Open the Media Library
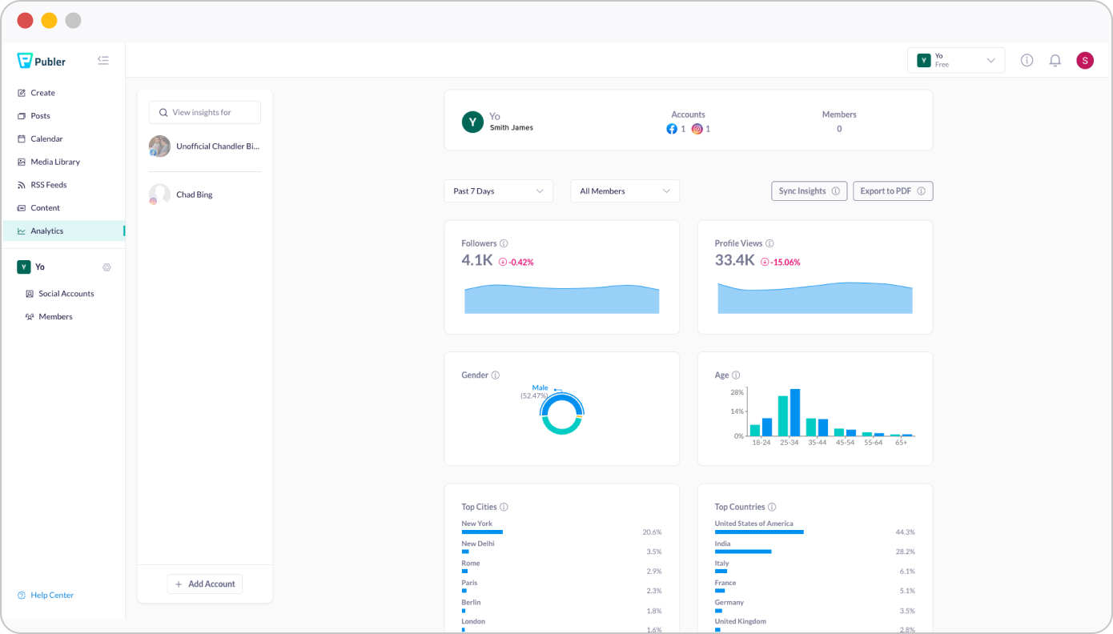 [x=56, y=161]
